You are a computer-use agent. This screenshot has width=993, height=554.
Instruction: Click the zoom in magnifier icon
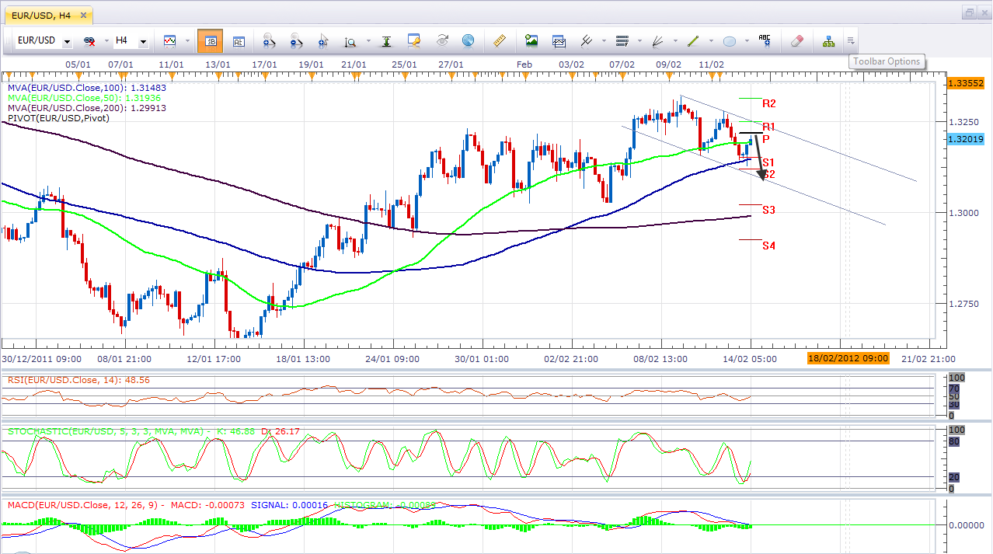click(x=270, y=40)
